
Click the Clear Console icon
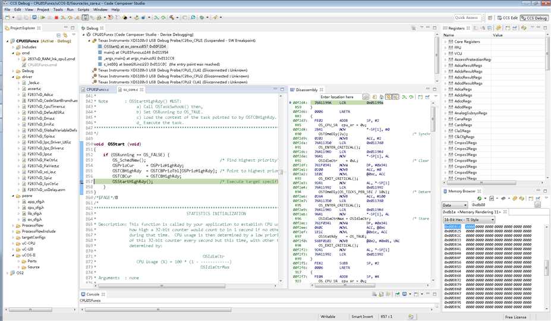tap(374, 294)
